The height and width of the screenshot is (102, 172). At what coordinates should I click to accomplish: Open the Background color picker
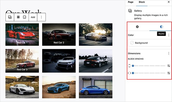tap(149, 43)
